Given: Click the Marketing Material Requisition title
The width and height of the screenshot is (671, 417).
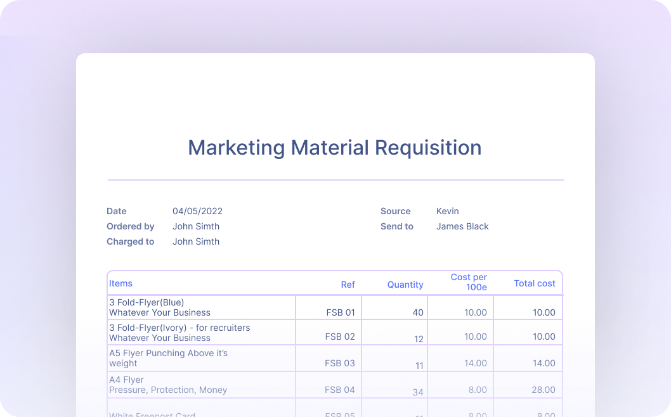Looking at the screenshot, I should (x=334, y=147).
